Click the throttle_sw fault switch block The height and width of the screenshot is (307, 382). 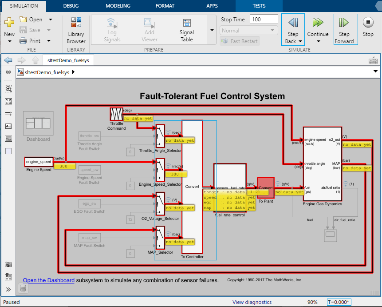coord(90,136)
